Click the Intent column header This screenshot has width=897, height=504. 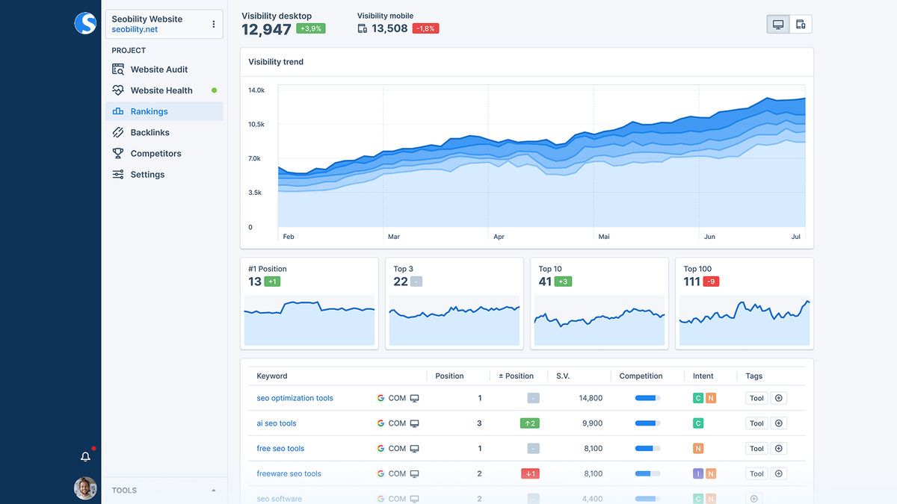click(703, 376)
